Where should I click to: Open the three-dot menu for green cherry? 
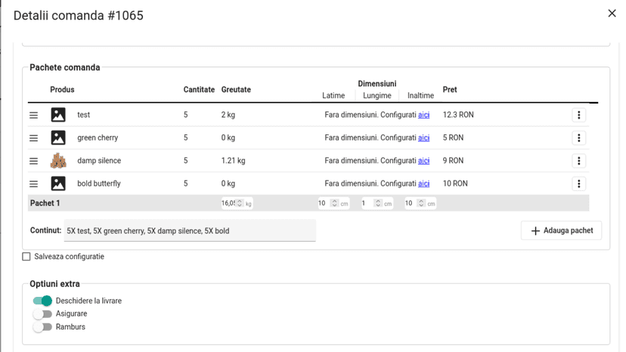578,137
